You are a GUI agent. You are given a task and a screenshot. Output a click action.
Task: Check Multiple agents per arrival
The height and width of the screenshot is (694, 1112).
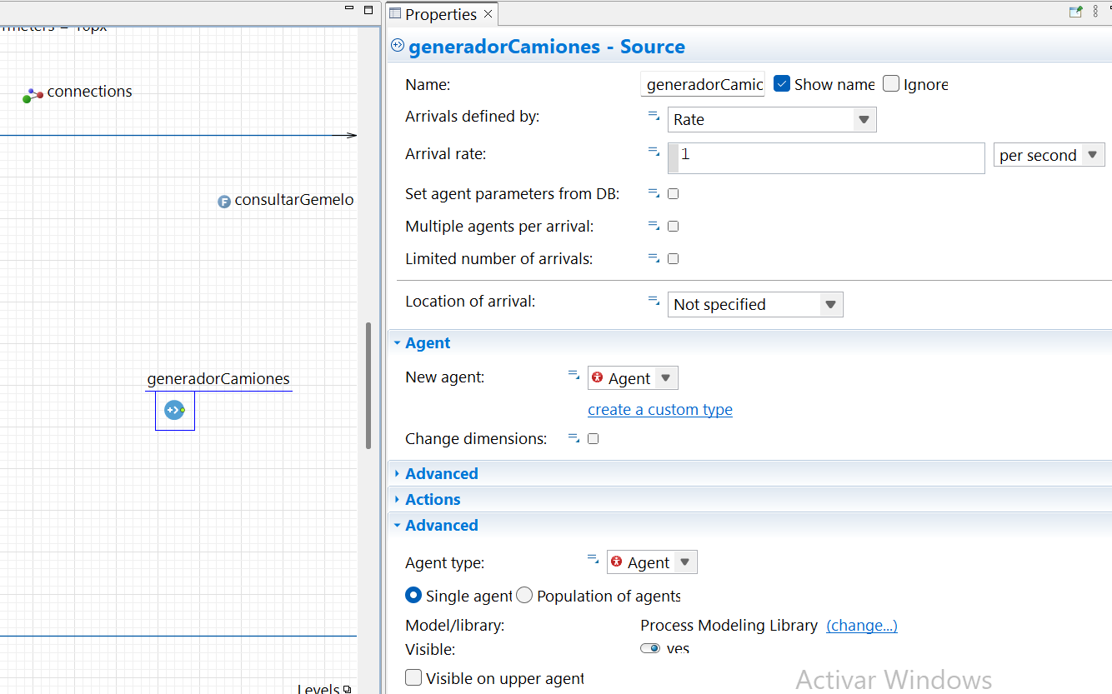(x=674, y=226)
